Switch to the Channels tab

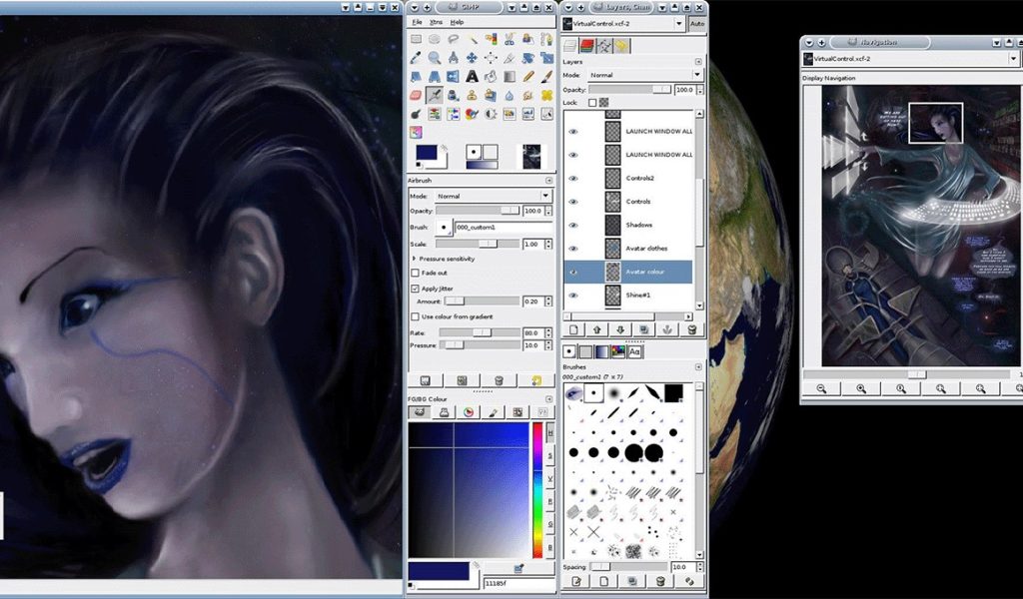587,45
